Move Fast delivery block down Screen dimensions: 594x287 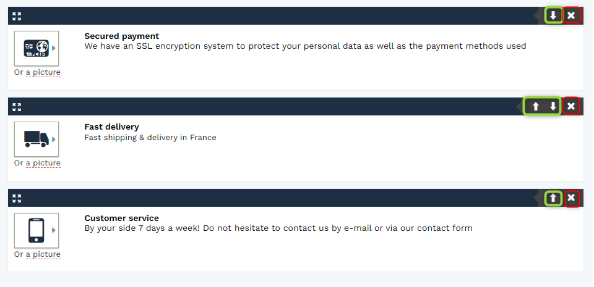pyautogui.click(x=553, y=107)
